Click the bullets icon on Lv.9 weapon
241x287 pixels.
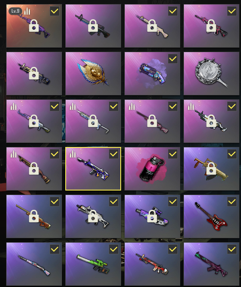pos(27,11)
